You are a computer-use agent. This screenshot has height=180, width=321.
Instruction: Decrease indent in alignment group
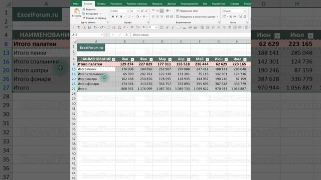pos(167,16)
